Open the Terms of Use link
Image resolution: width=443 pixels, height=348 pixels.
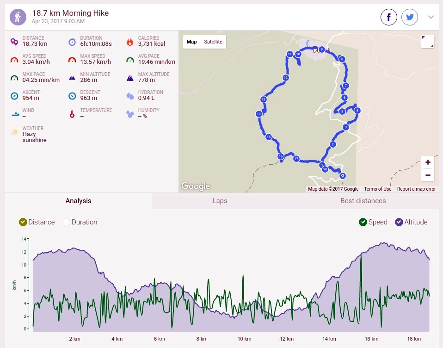tap(377, 189)
